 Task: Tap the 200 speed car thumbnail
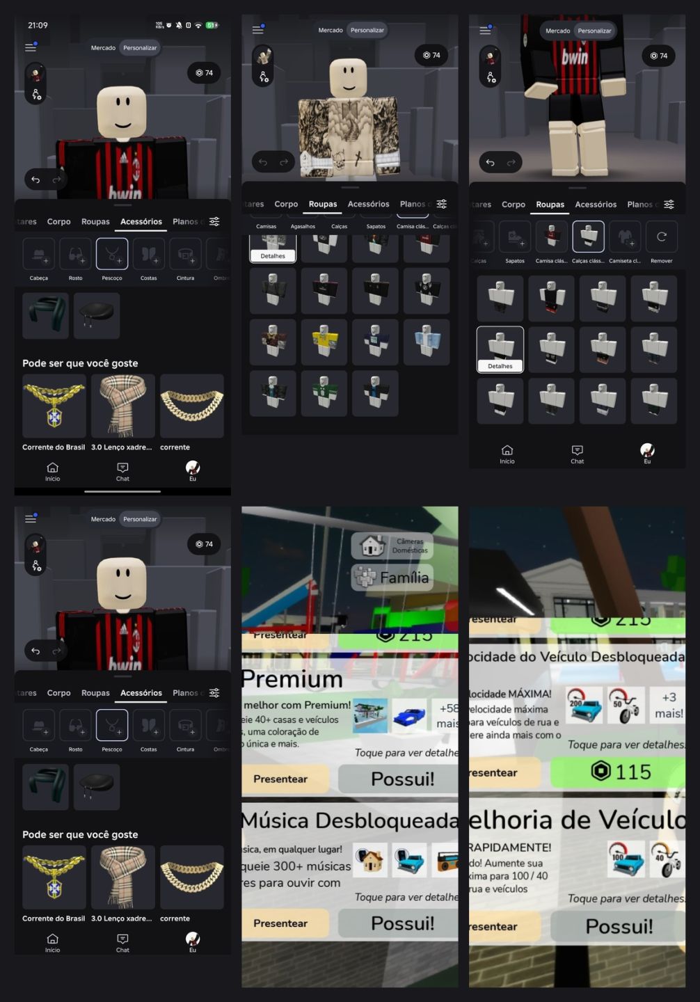pyautogui.click(x=584, y=705)
